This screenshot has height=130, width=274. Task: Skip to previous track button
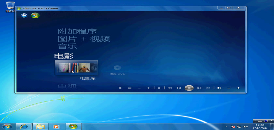pos(179,88)
